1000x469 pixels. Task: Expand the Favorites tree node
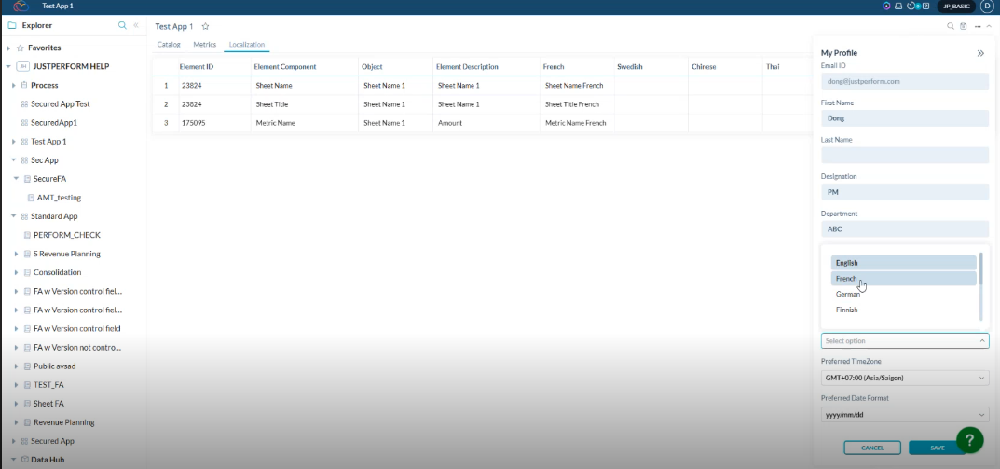click(x=9, y=48)
